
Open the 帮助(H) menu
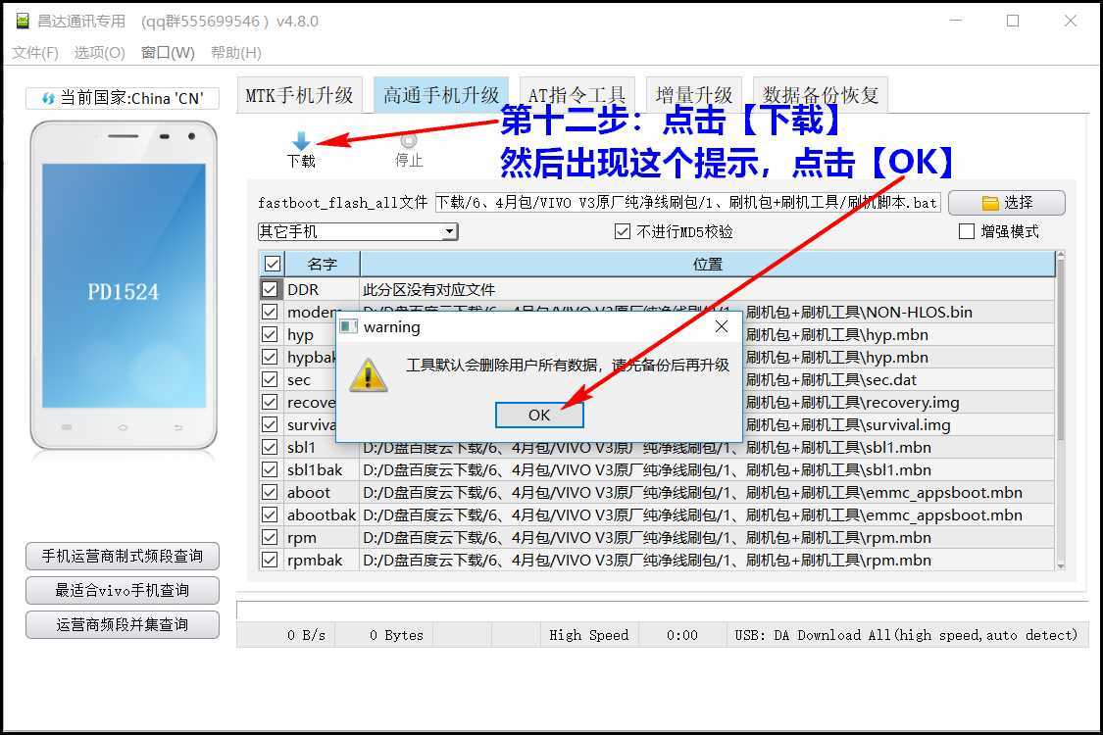[x=234, y=53]
